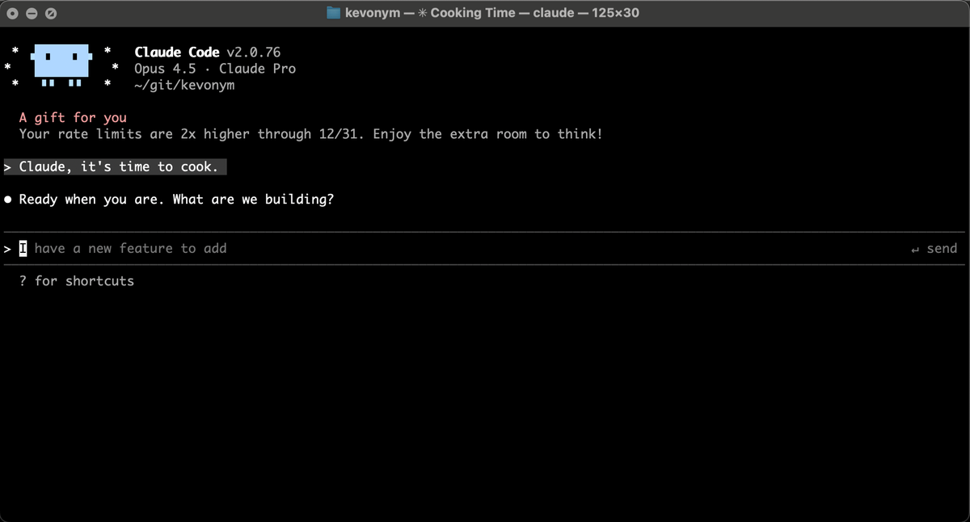
Task: Click the "Opus 4.5" model label
Action: click(165, 69)
